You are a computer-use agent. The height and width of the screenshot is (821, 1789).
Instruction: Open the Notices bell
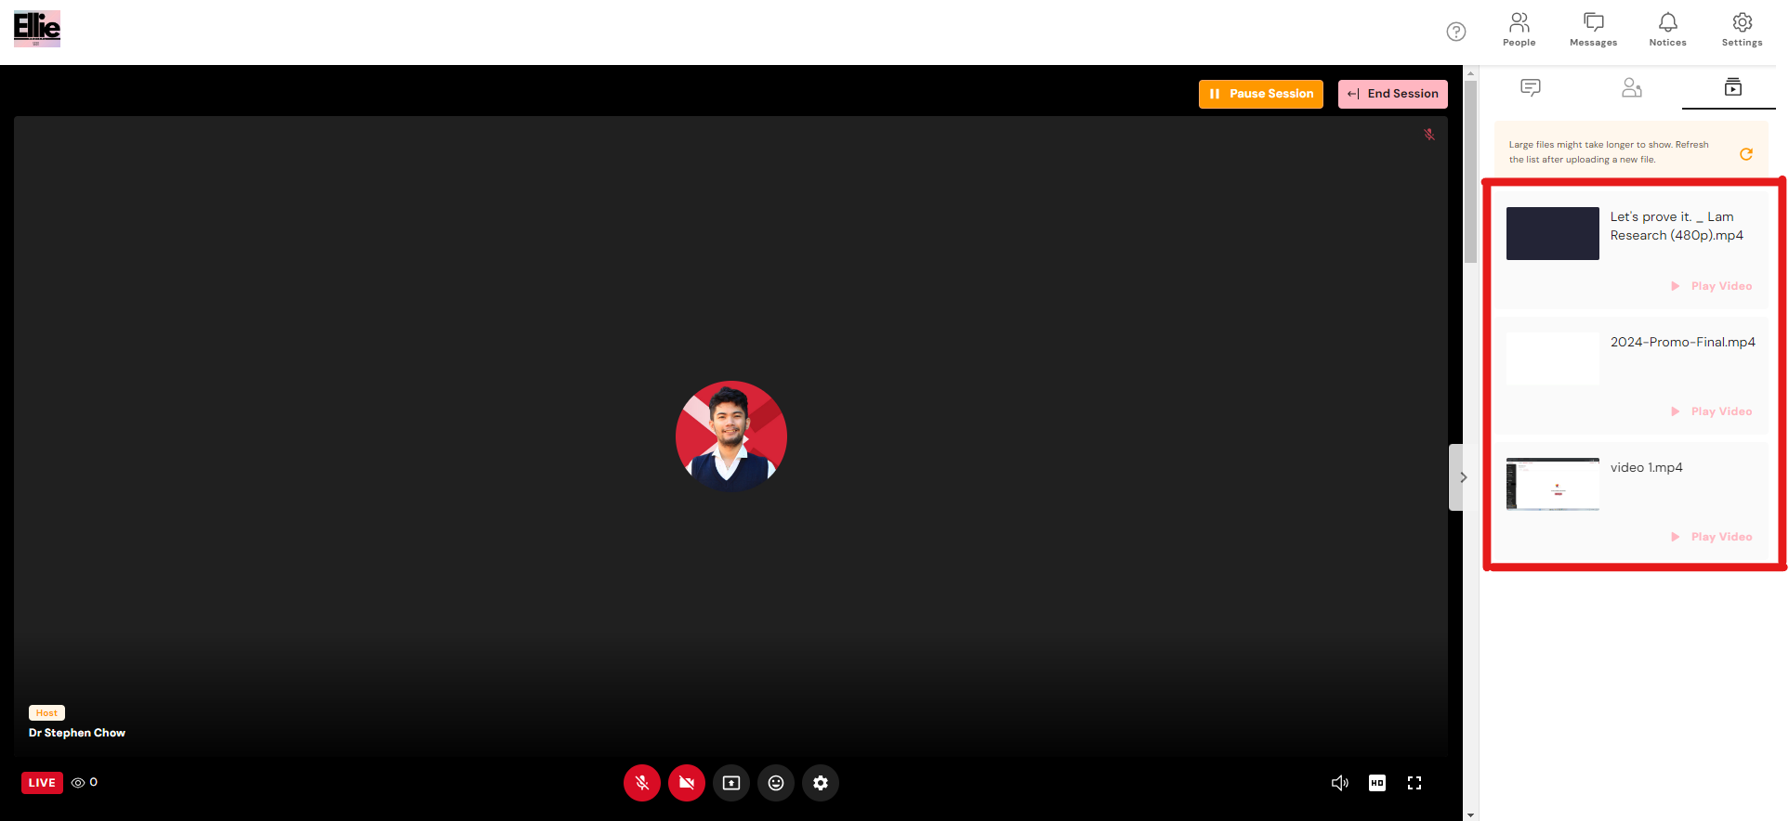click(1668, 30)
